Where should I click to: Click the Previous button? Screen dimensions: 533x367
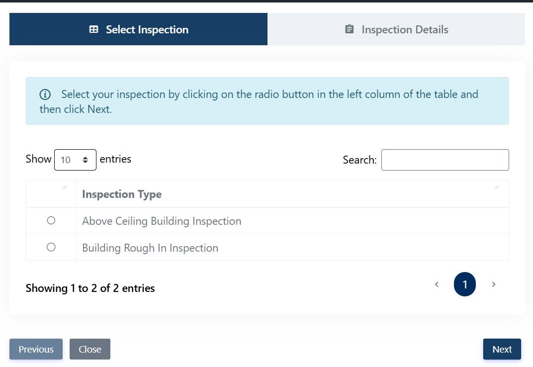[x=36, y=349]
